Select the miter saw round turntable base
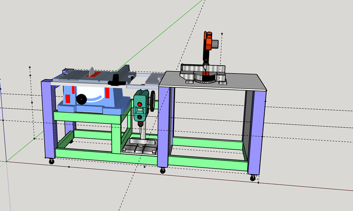 [204, 78]
